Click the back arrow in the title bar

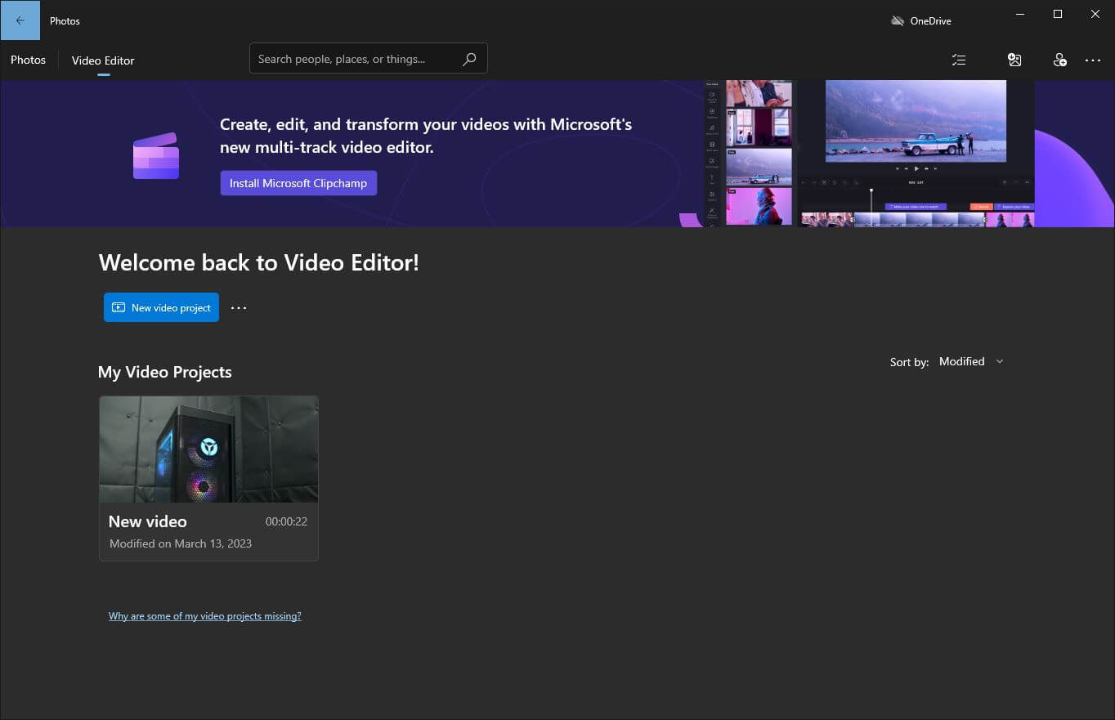[20, 20]
